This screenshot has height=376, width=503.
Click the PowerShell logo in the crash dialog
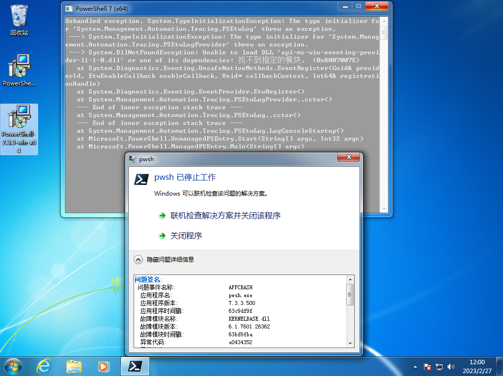point(141,179)
